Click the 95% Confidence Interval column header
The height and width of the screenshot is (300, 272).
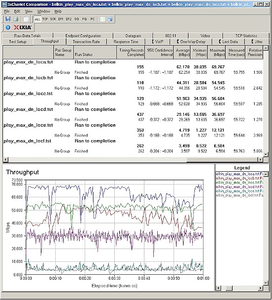(159, 52)
